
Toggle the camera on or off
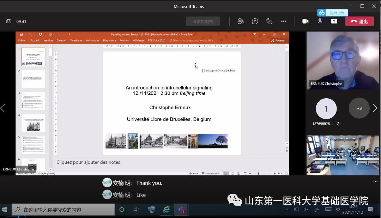pos(306,21)
